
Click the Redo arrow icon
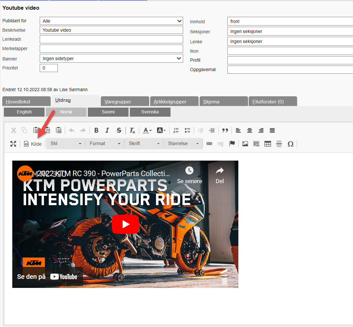[83, 131]
